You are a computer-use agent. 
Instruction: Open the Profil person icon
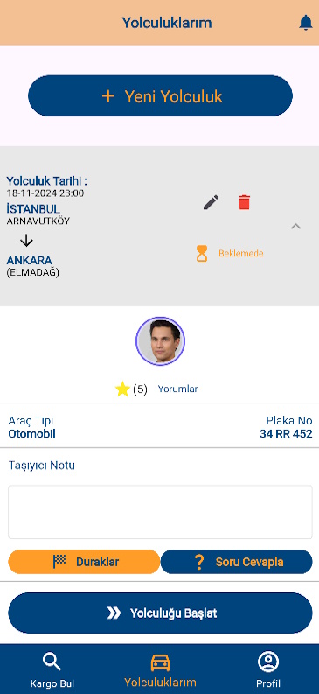point(267,662)
